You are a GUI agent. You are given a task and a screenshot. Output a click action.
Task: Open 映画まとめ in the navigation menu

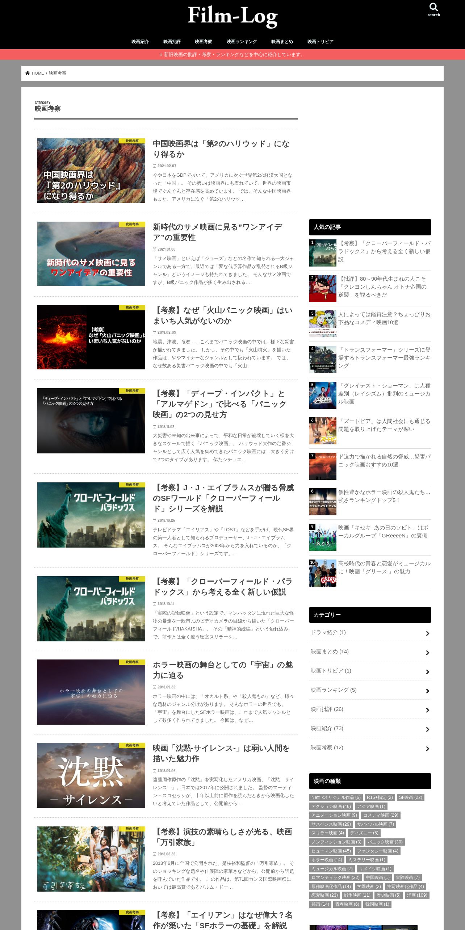(x=282, y=42)
